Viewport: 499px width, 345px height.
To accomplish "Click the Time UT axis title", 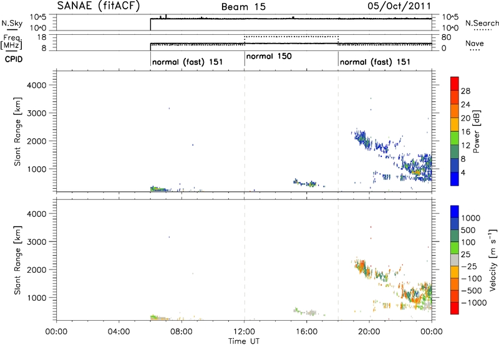I will coord(244,341).
